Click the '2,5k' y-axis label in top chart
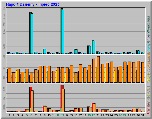 4,16
